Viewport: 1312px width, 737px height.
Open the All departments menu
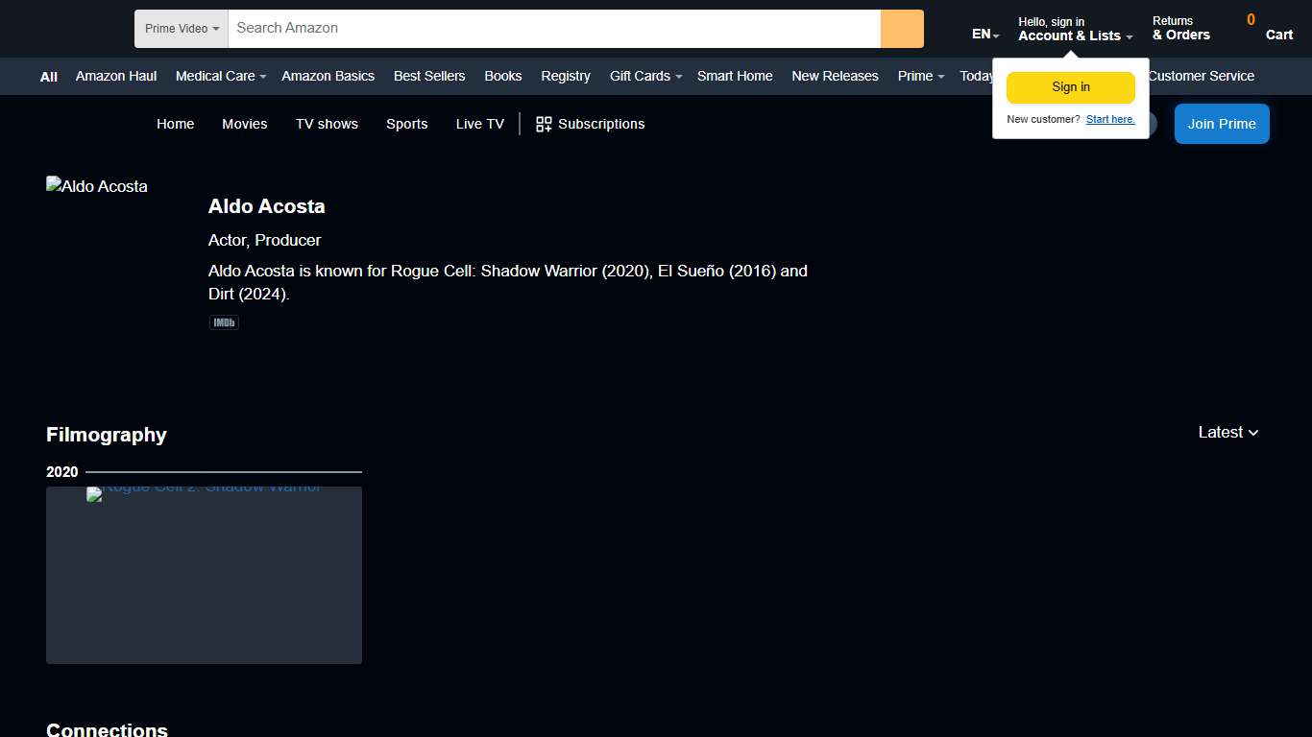(49, 77)
